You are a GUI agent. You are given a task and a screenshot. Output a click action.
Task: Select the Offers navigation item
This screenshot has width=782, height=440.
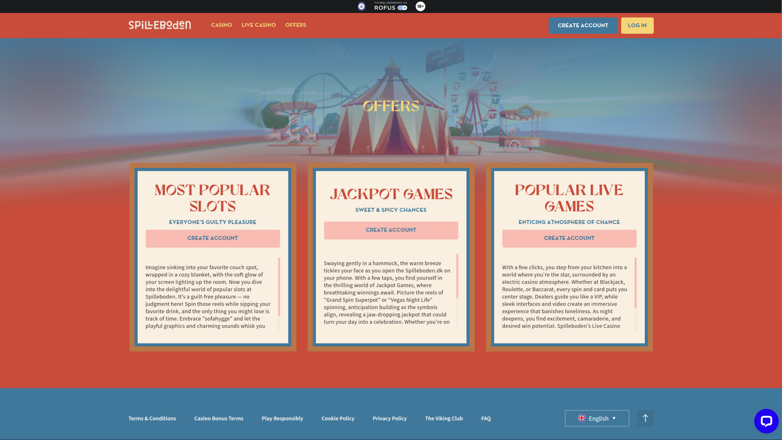pos(296,25)
